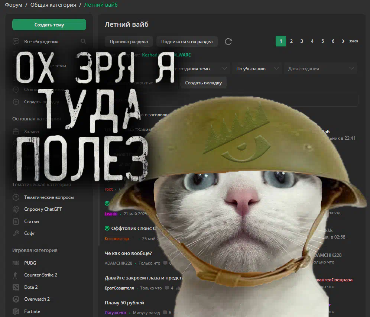Open the Халява gift icon
The width and height of the screenshot is (370, 317).
pos(16,132)
